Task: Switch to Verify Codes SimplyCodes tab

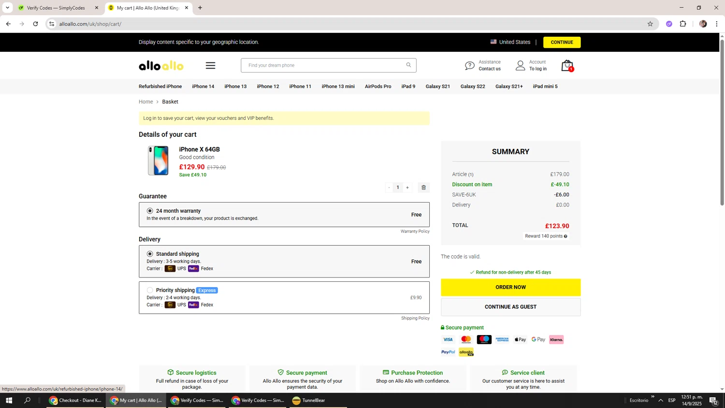Action: pyautogui.click(x=57, y=8)
